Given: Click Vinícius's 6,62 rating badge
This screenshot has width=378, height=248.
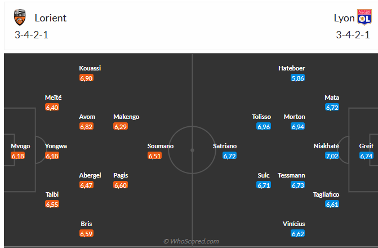Looking at the screenshot, I should click(298, 233).
